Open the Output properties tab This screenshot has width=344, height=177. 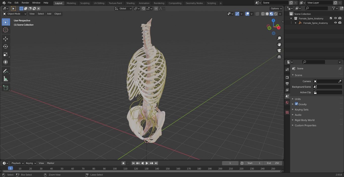click(x=287, y=84)
